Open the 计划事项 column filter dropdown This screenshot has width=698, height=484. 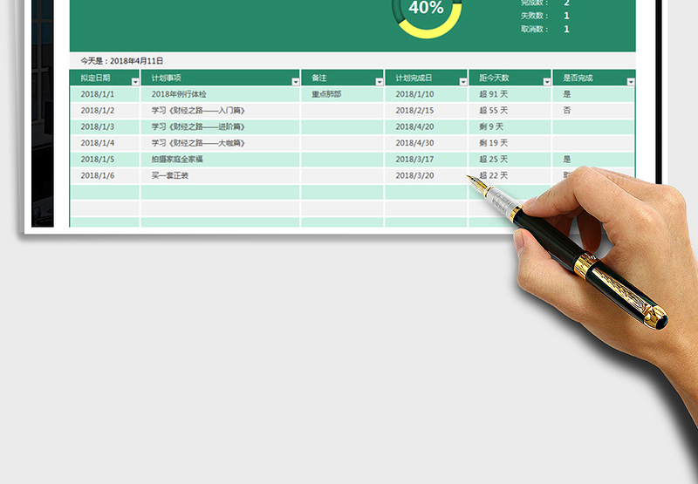click(295, 81)
